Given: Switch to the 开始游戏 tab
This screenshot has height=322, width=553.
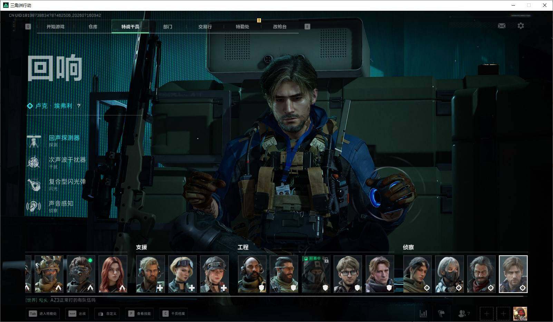Looking at the screenshot, I should pos(56,27).
